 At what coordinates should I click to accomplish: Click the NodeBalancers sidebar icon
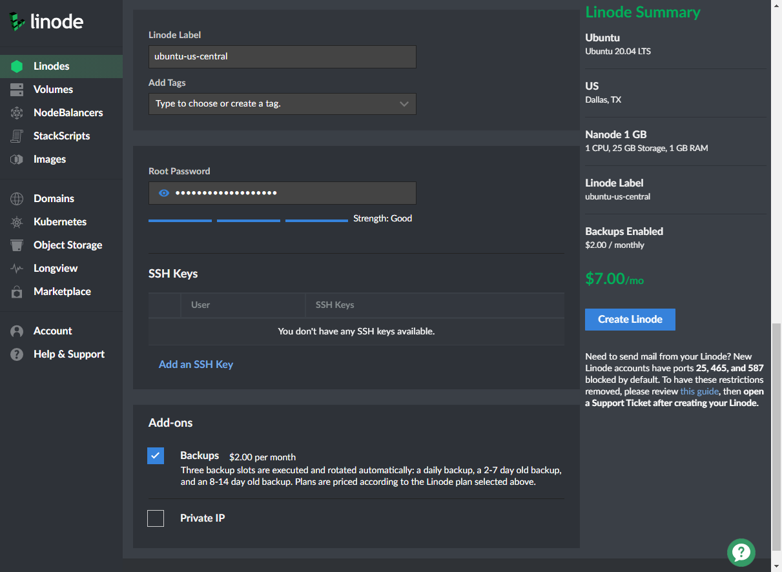click(17, 113)
